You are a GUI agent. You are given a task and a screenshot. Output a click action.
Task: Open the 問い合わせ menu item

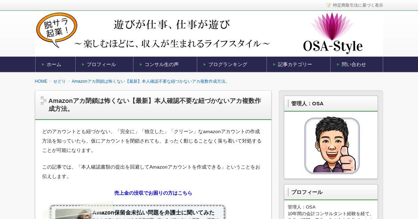coord(357,64)
